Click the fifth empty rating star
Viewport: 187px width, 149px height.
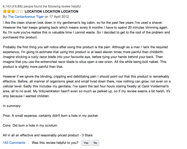point(21,11)
